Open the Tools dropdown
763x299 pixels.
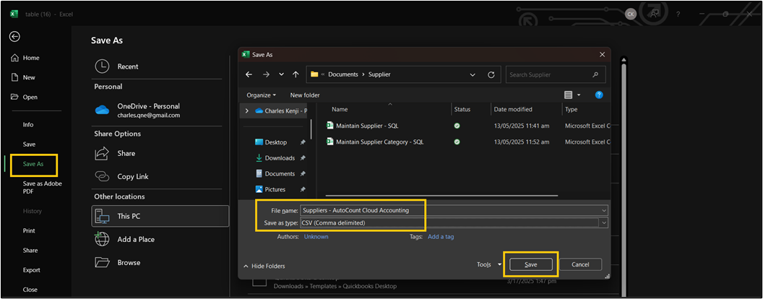click(x=489, y=264)
